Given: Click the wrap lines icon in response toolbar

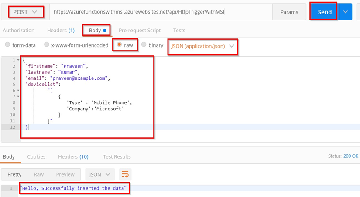Looking at the screenshot, I should tap(125, 174).
